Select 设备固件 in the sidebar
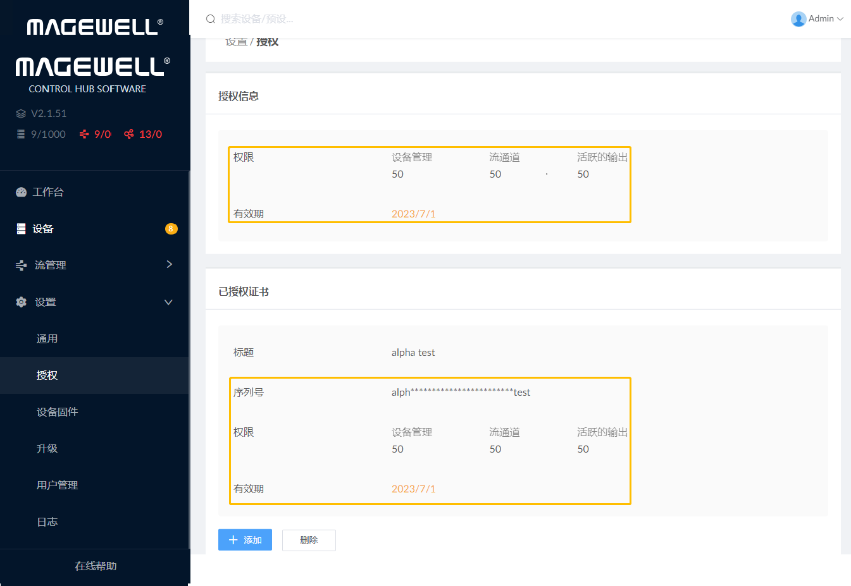851x586 pixels. pyautogui.click(x=57, y=412)
